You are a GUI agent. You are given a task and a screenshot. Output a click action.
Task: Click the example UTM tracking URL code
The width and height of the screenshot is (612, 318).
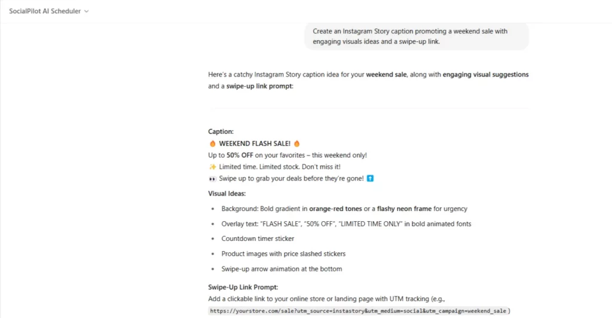pyautogui.click(x=359, y=311)
